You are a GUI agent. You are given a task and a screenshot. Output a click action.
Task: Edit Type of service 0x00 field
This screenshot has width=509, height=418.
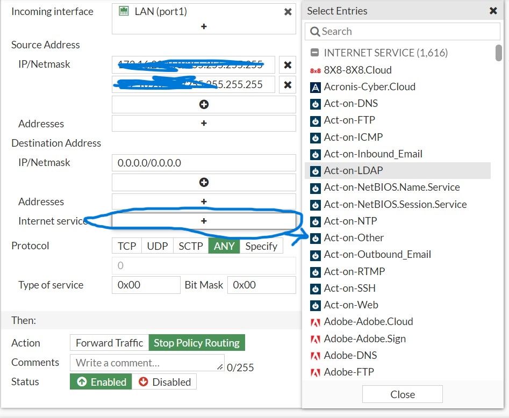pos(146,285)
